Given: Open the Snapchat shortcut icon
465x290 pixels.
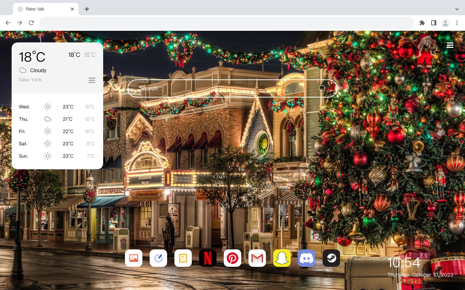Looking at the screenshot, I should (x=282, y=258).
